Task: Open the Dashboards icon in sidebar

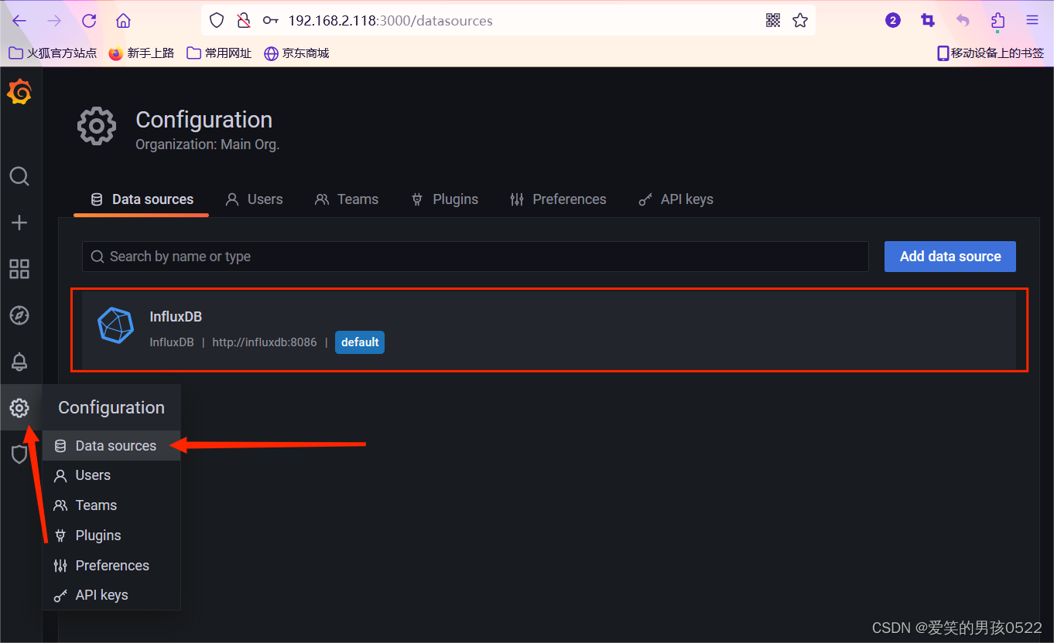Action: point(19,269)
